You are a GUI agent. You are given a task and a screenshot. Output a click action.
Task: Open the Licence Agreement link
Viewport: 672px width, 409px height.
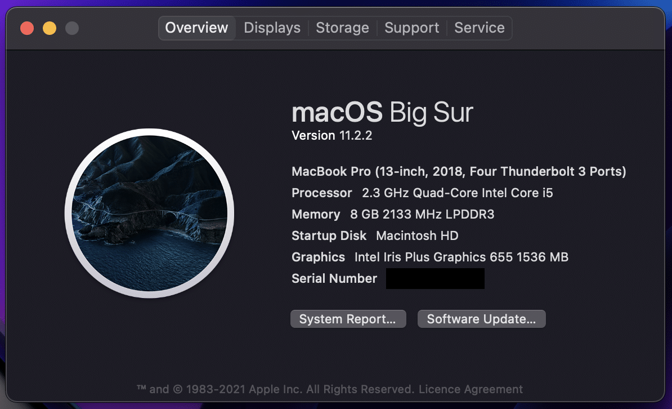click(471, 389)
